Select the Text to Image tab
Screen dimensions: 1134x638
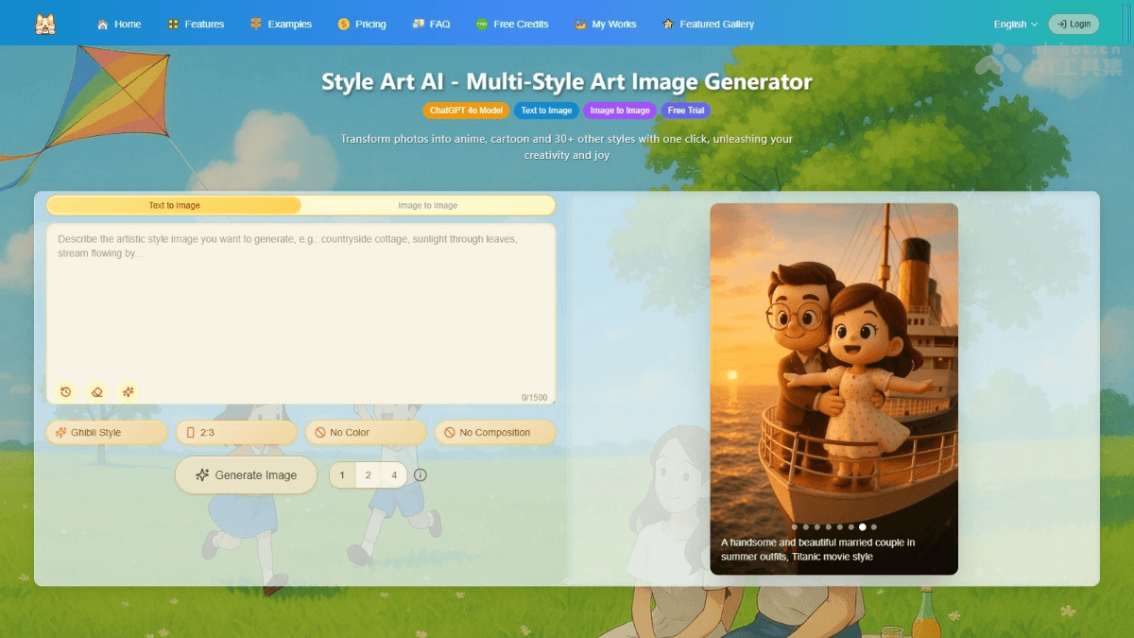click(x=174, y=205)
